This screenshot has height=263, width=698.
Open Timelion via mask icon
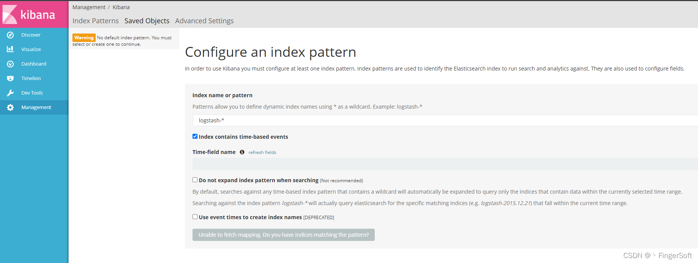point(10,79)
